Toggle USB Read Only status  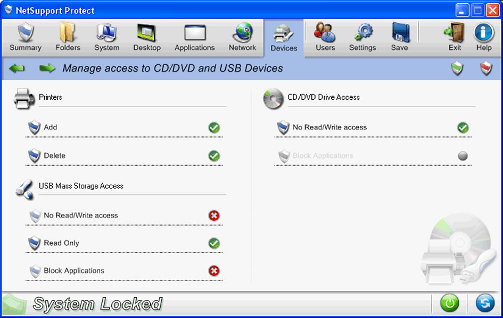[214, 244]
